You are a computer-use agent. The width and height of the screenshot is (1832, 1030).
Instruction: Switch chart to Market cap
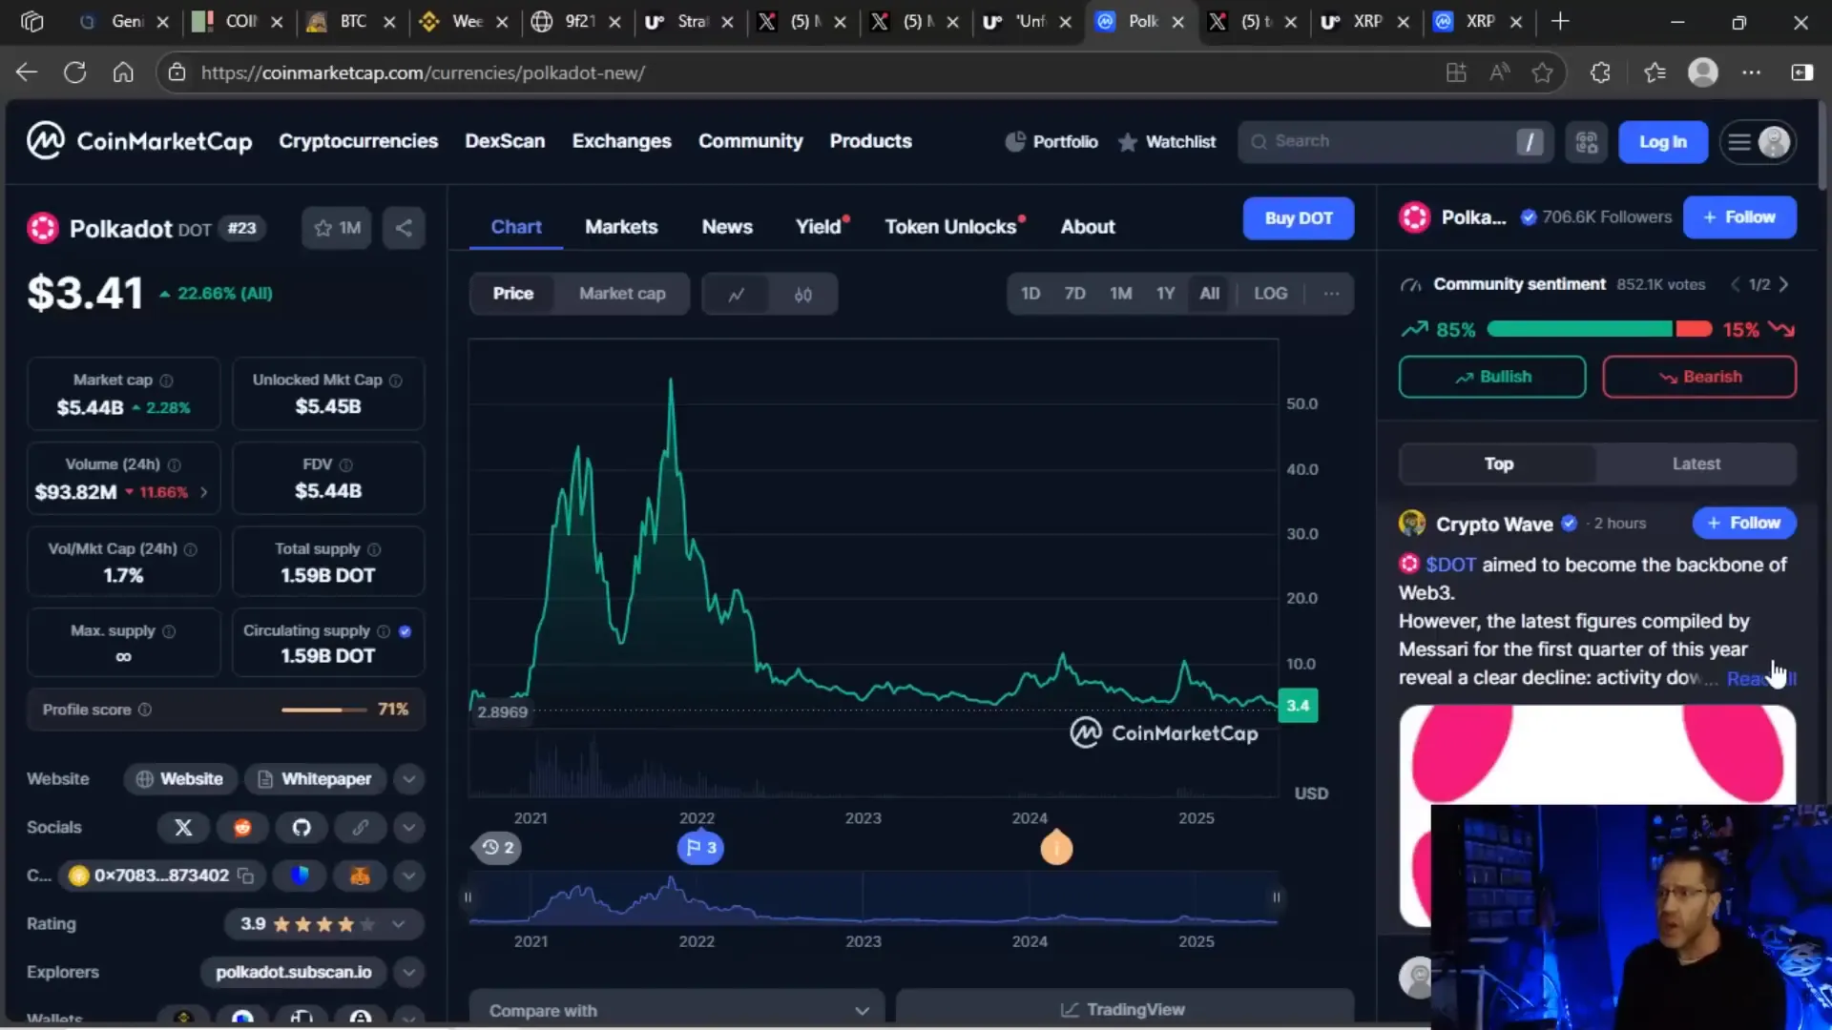pos(622,294)
